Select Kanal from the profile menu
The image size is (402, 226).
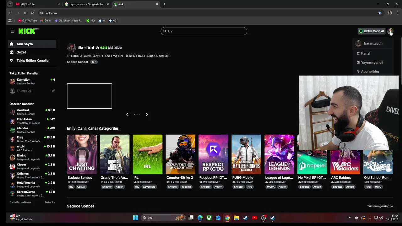(366, 53)
